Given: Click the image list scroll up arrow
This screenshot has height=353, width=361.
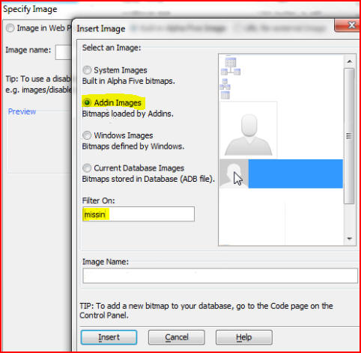Looking at the screenshot, I should (350, 61).
